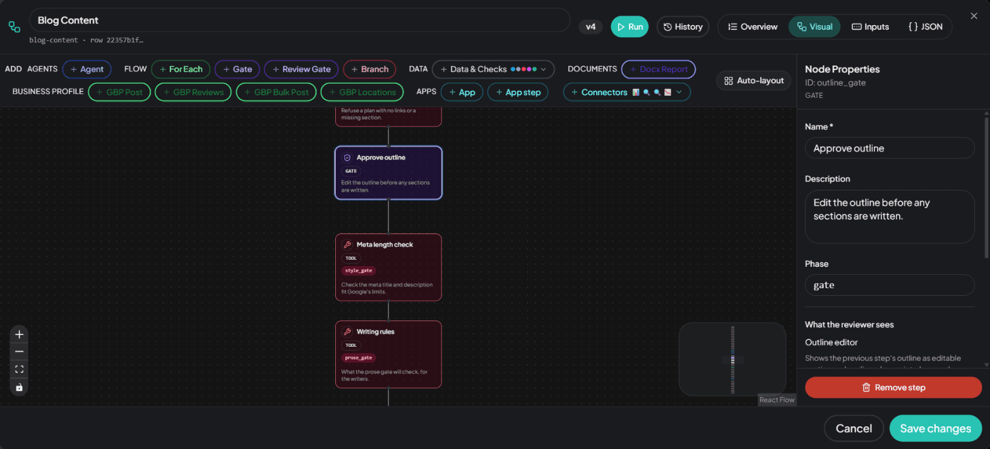This screenshot has height=449, width=990.
Task: Edit the Blog Content title field
Action: point(299,20)
